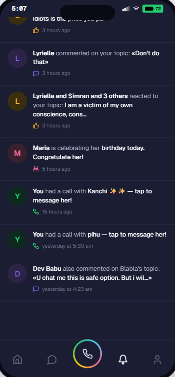Open the profile person tab
175x377 pixels.
[x=157, y=360]
